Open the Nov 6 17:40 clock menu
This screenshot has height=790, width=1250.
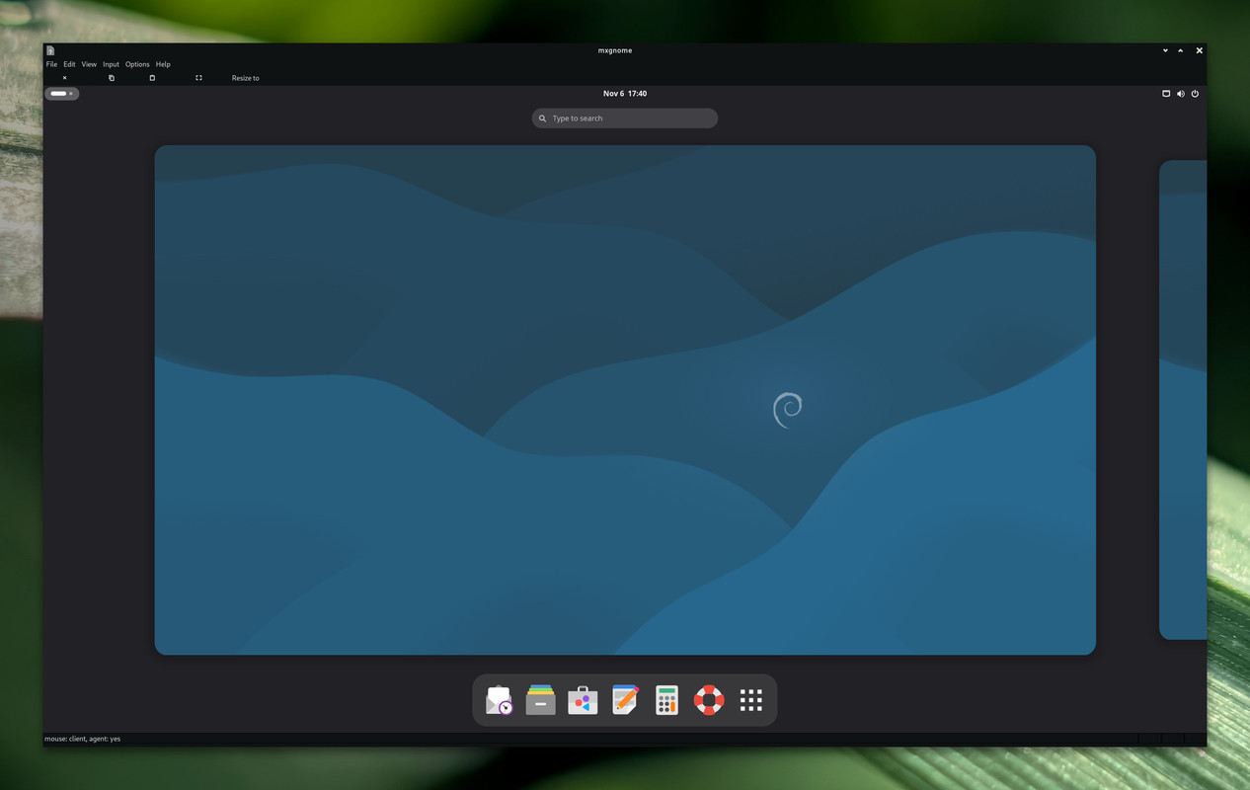pyautogui.click(x=625, y=94)
